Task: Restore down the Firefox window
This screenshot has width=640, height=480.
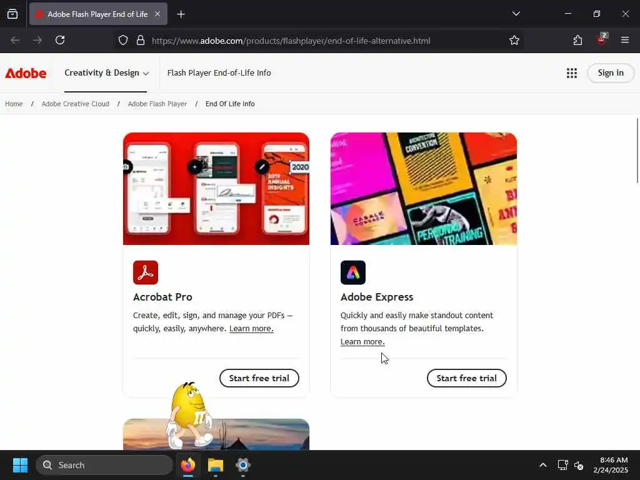Action: [597, 14]
